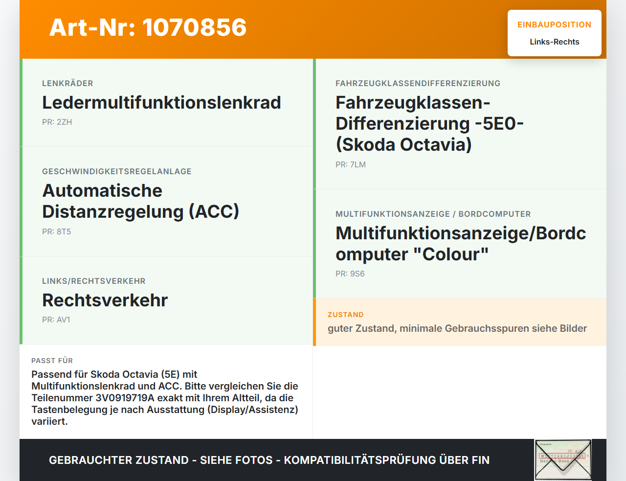Click the FAHRZEUGKLASSENDIFFERENZIERUNG category label
This screenshot has height=481, width=626.
[x=418, y=83]
